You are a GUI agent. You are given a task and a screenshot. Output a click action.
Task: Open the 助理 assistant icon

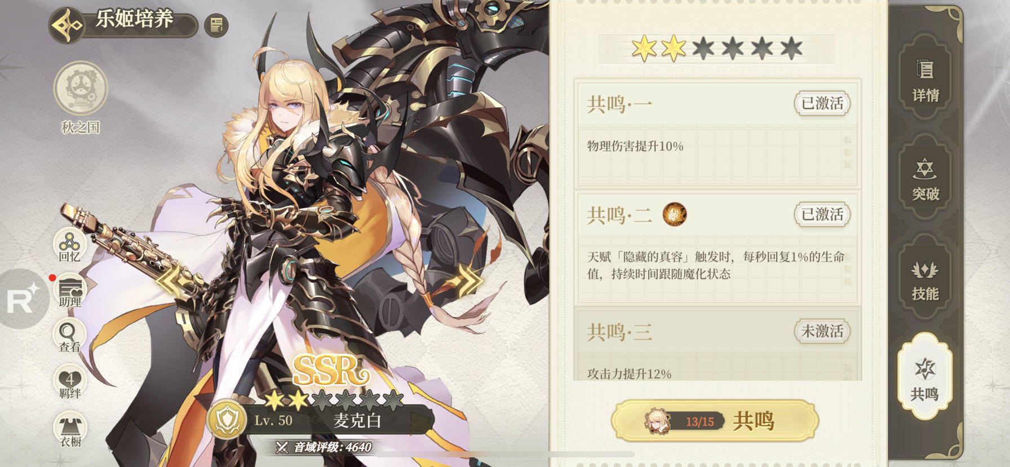coord(70,291)
